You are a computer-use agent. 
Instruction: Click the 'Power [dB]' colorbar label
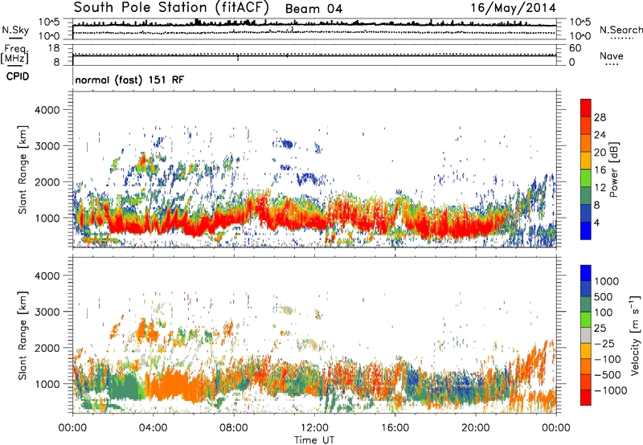[613, 169]
